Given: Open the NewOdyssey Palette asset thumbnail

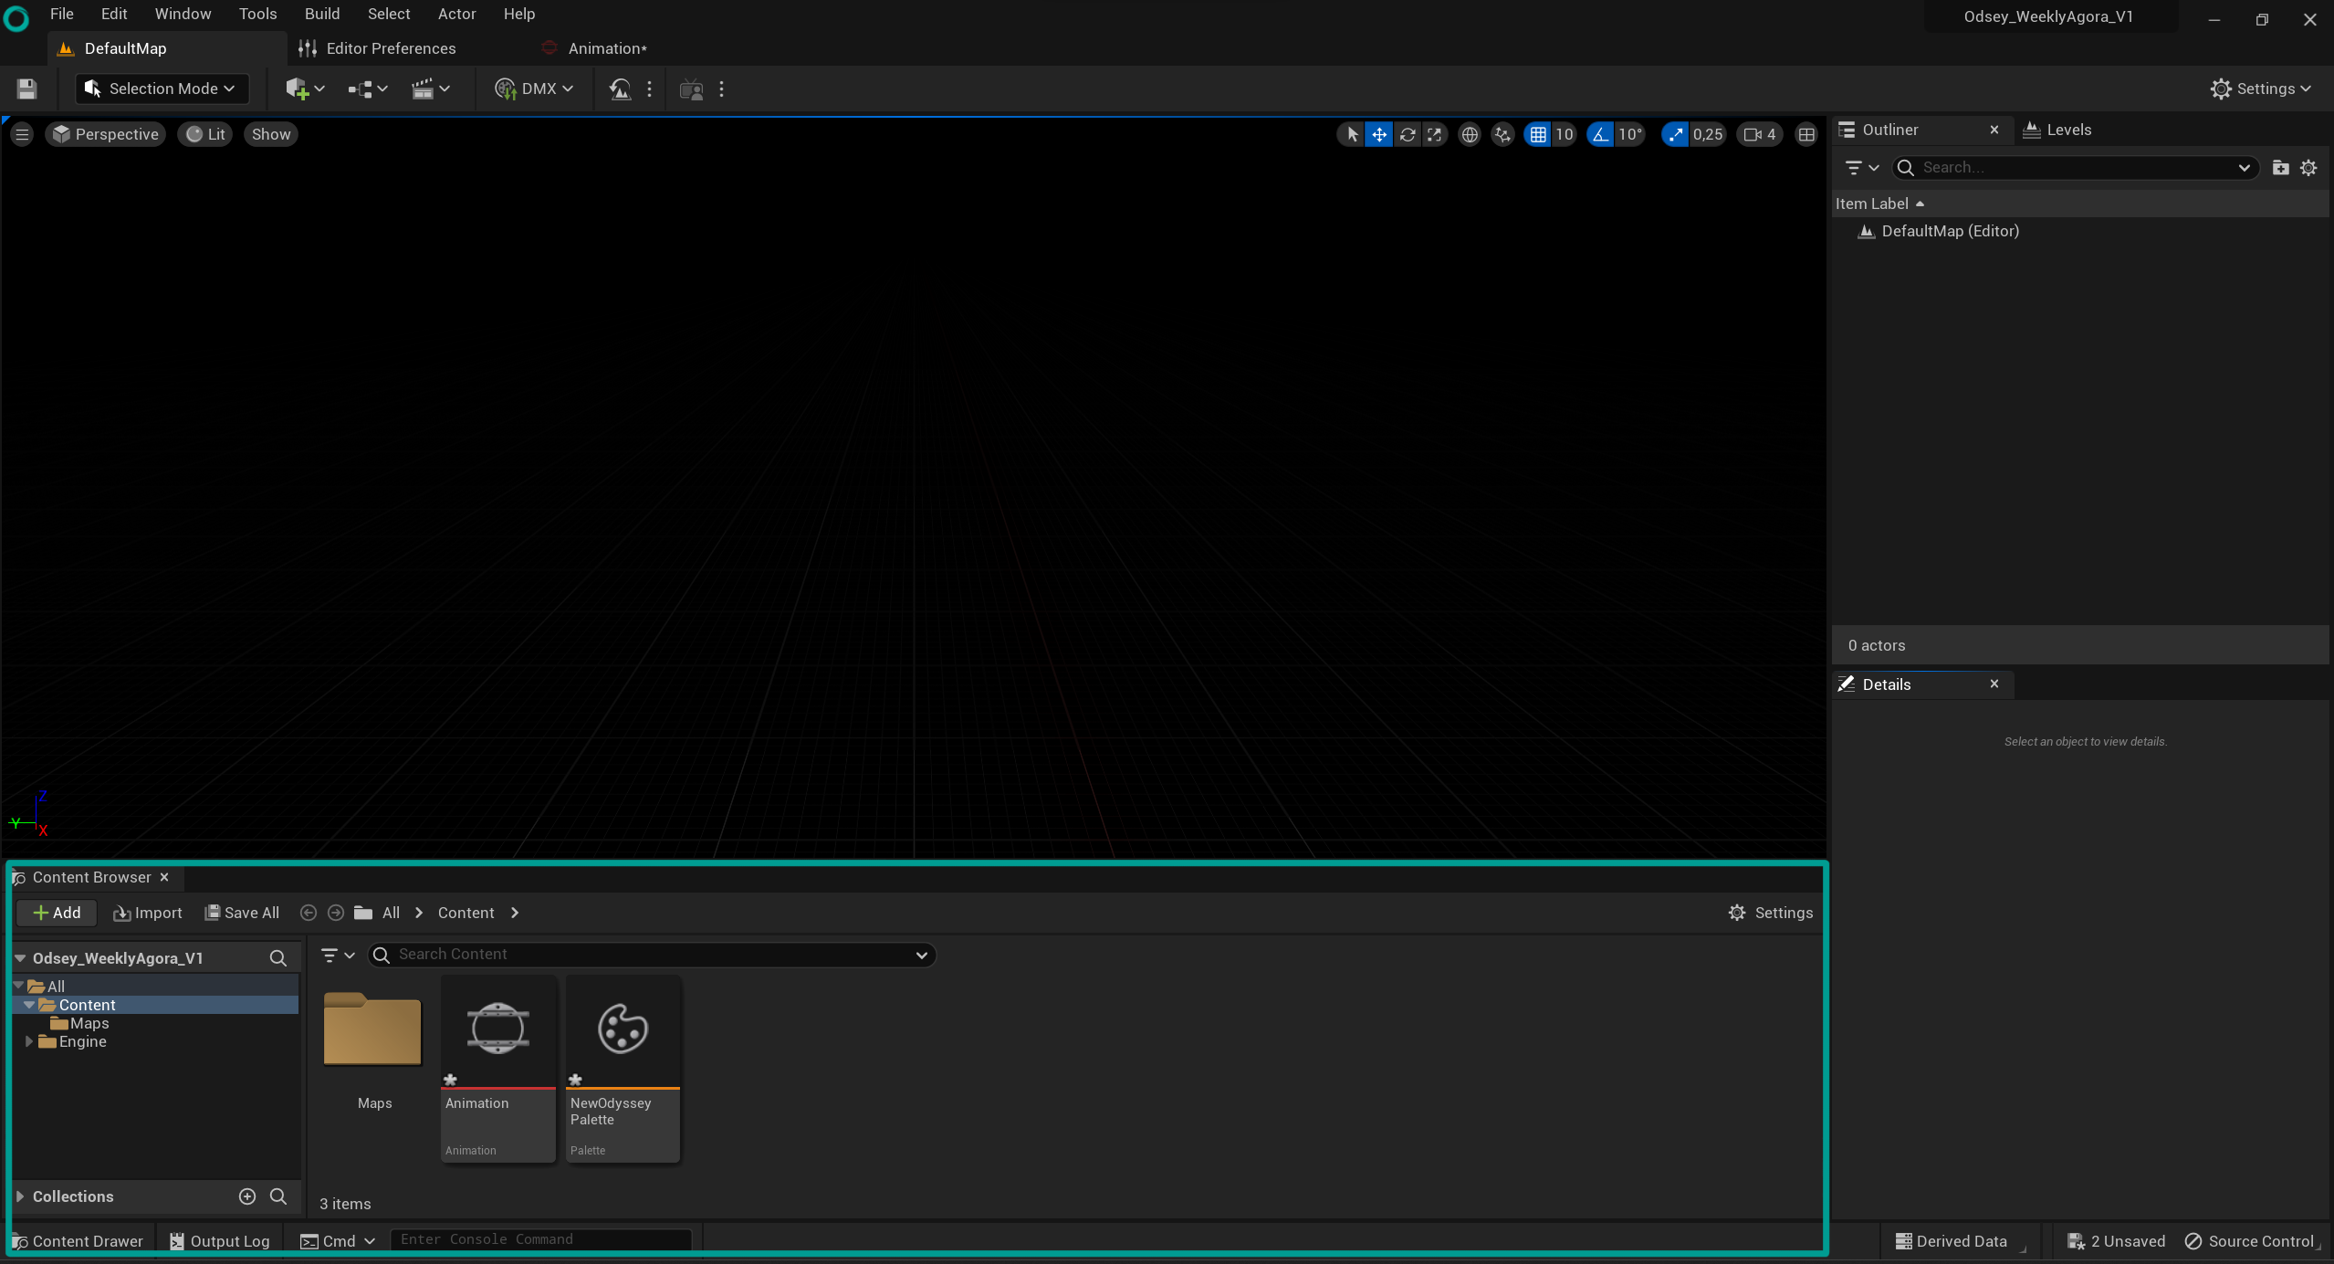Looking at the screenshot, I should click(623, 1030).
